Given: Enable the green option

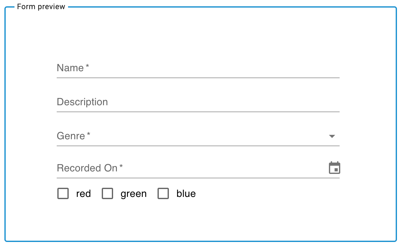Looking at the screenshot, I should pos(107,193).
